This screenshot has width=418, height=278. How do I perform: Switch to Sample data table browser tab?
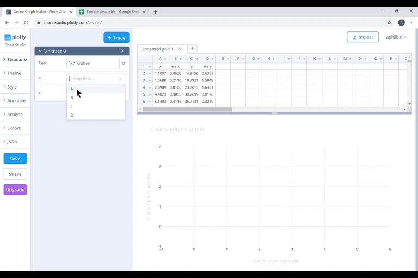(112, 12)
